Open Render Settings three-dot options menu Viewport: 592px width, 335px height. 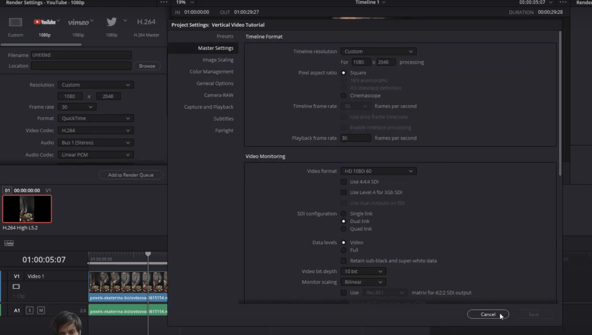pos(163,3)
